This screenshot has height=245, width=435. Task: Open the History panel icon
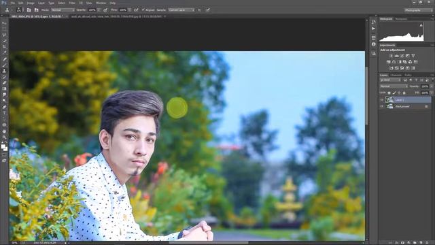[374, 22]
